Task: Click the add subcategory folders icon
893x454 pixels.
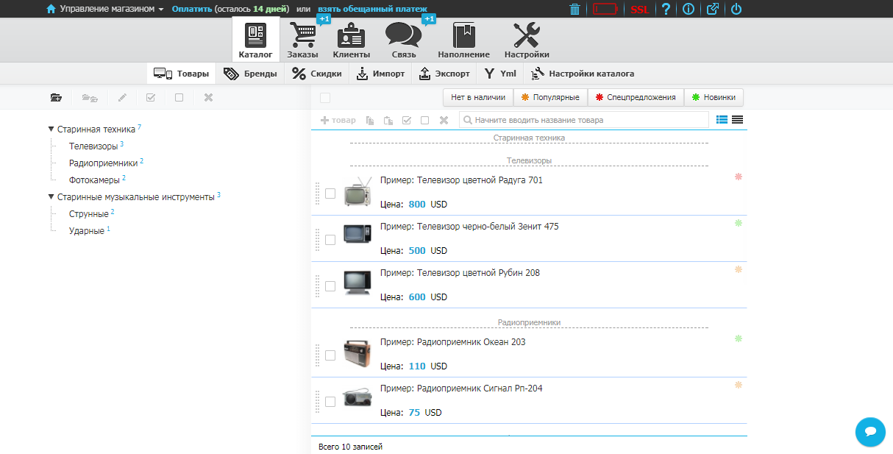Action: pyautogui.click(x=90, y=97)
